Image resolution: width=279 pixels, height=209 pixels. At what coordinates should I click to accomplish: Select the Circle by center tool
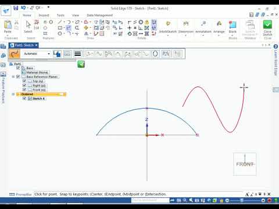(x=60, y=34)
